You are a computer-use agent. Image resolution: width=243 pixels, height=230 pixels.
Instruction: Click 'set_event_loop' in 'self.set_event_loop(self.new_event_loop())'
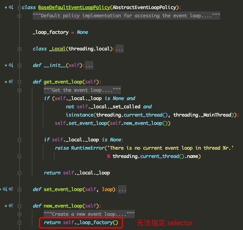coord(88,123)
